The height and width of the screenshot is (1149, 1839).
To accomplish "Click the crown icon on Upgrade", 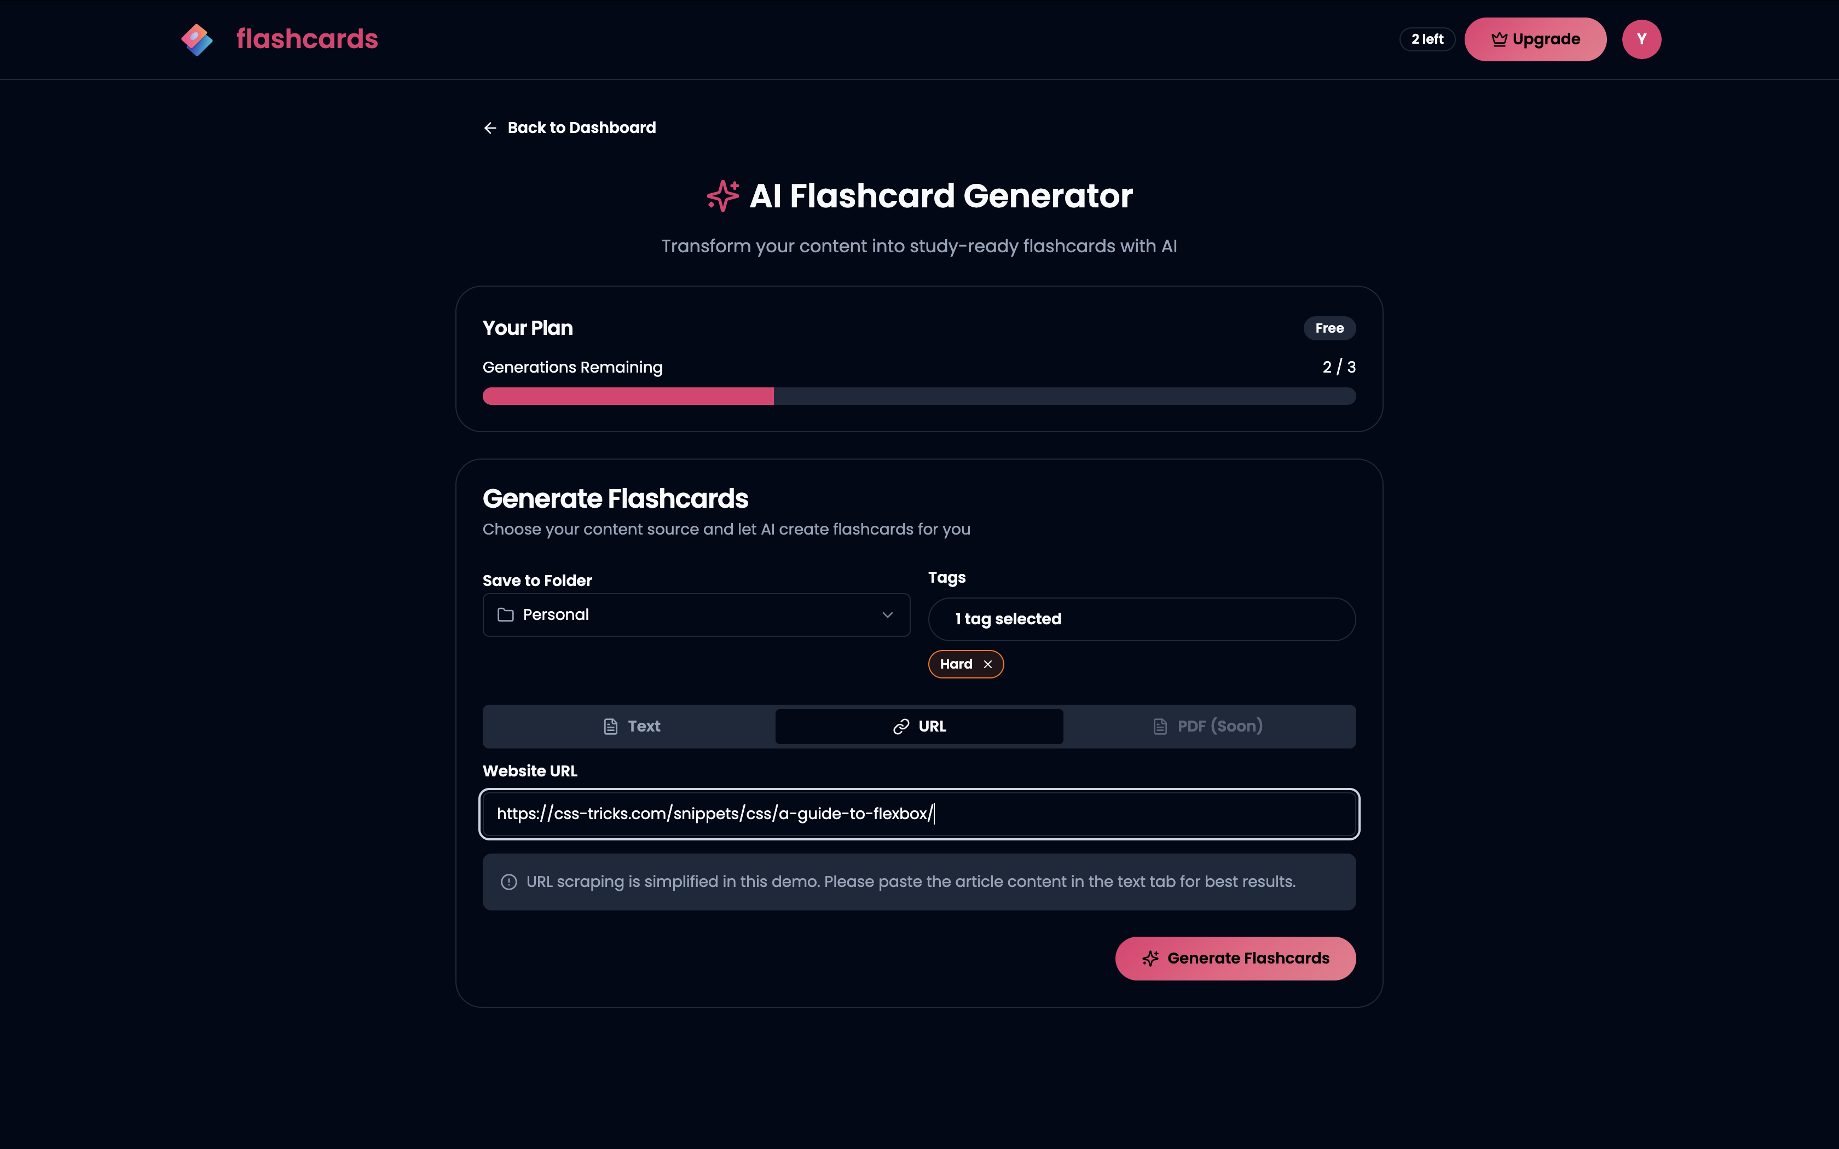I will click(x=1499, y=39).
